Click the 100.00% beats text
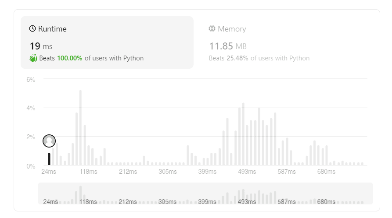Screen dimensions: 392x218 point(69,58)
